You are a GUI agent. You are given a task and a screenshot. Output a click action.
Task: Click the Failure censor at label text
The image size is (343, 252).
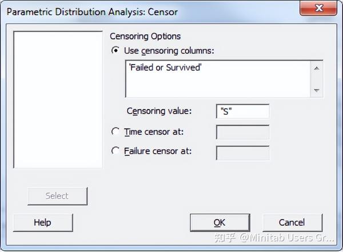[158, 151]
